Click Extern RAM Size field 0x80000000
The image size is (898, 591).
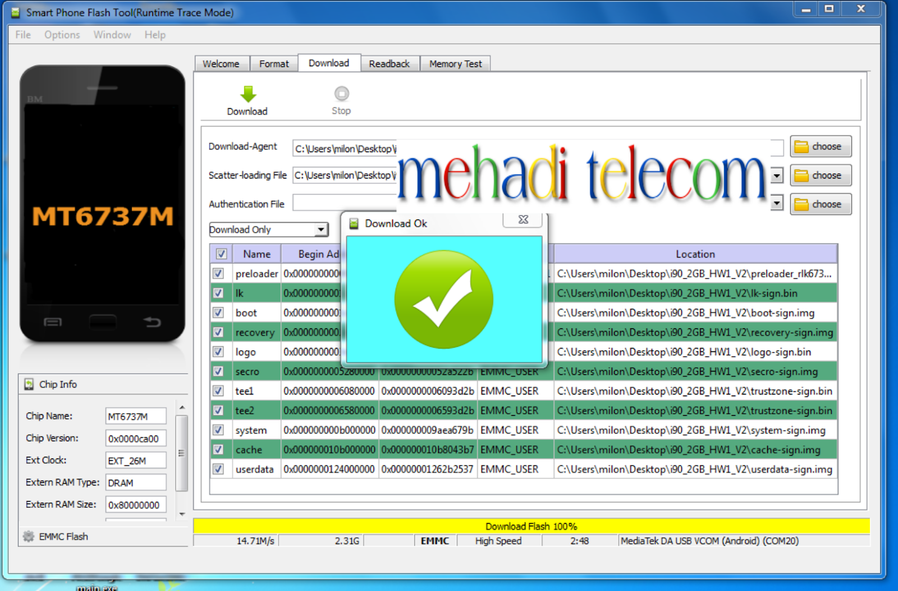coord(136,505)
